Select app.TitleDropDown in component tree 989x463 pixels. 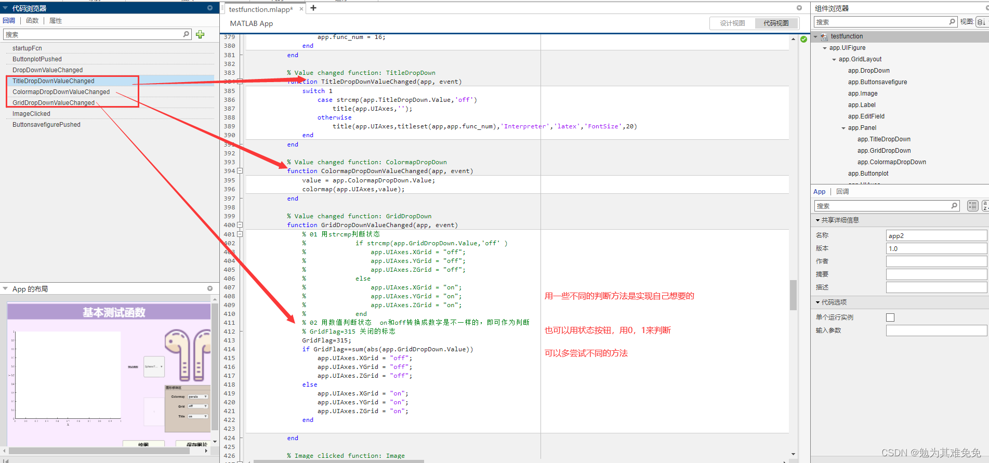tap(883, 139)
